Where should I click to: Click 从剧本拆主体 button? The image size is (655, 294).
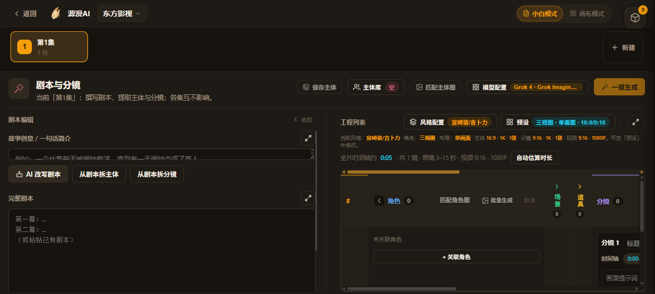pyautogui.click(x=99, y=174)
